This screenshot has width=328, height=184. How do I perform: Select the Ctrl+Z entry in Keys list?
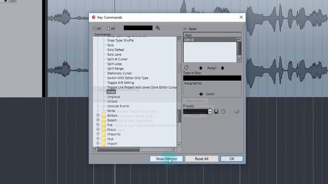click(210, 40)
